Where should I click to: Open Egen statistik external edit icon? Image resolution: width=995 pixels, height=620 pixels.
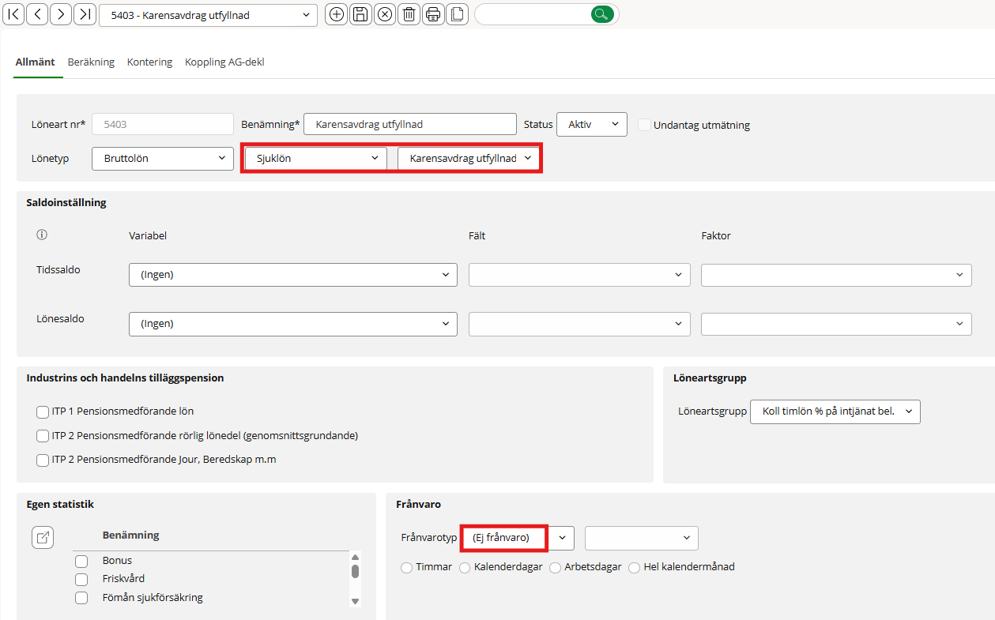point(43,538)
